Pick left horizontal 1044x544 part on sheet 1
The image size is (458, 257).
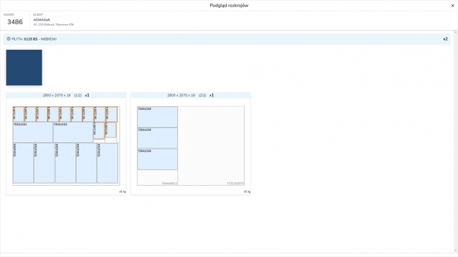point(33,132)
